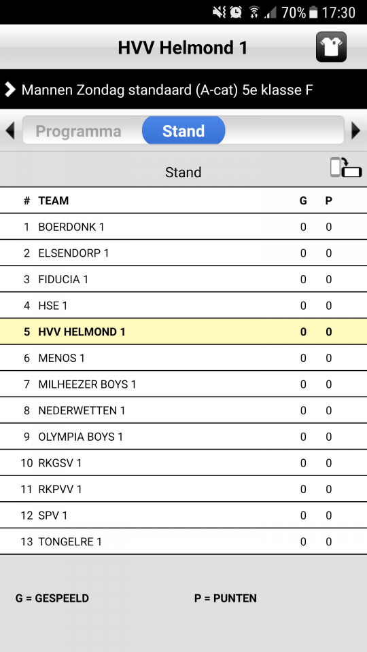The width and height of the screenshot is (367, 652).
Task: Go to next tab with right arrow
Action: click(x=355, y=131)
